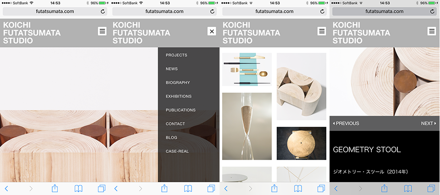The height and width of the screenshot is (195, 440).
Task: Close the navigation menu with X icon
Action: (212, 31)
